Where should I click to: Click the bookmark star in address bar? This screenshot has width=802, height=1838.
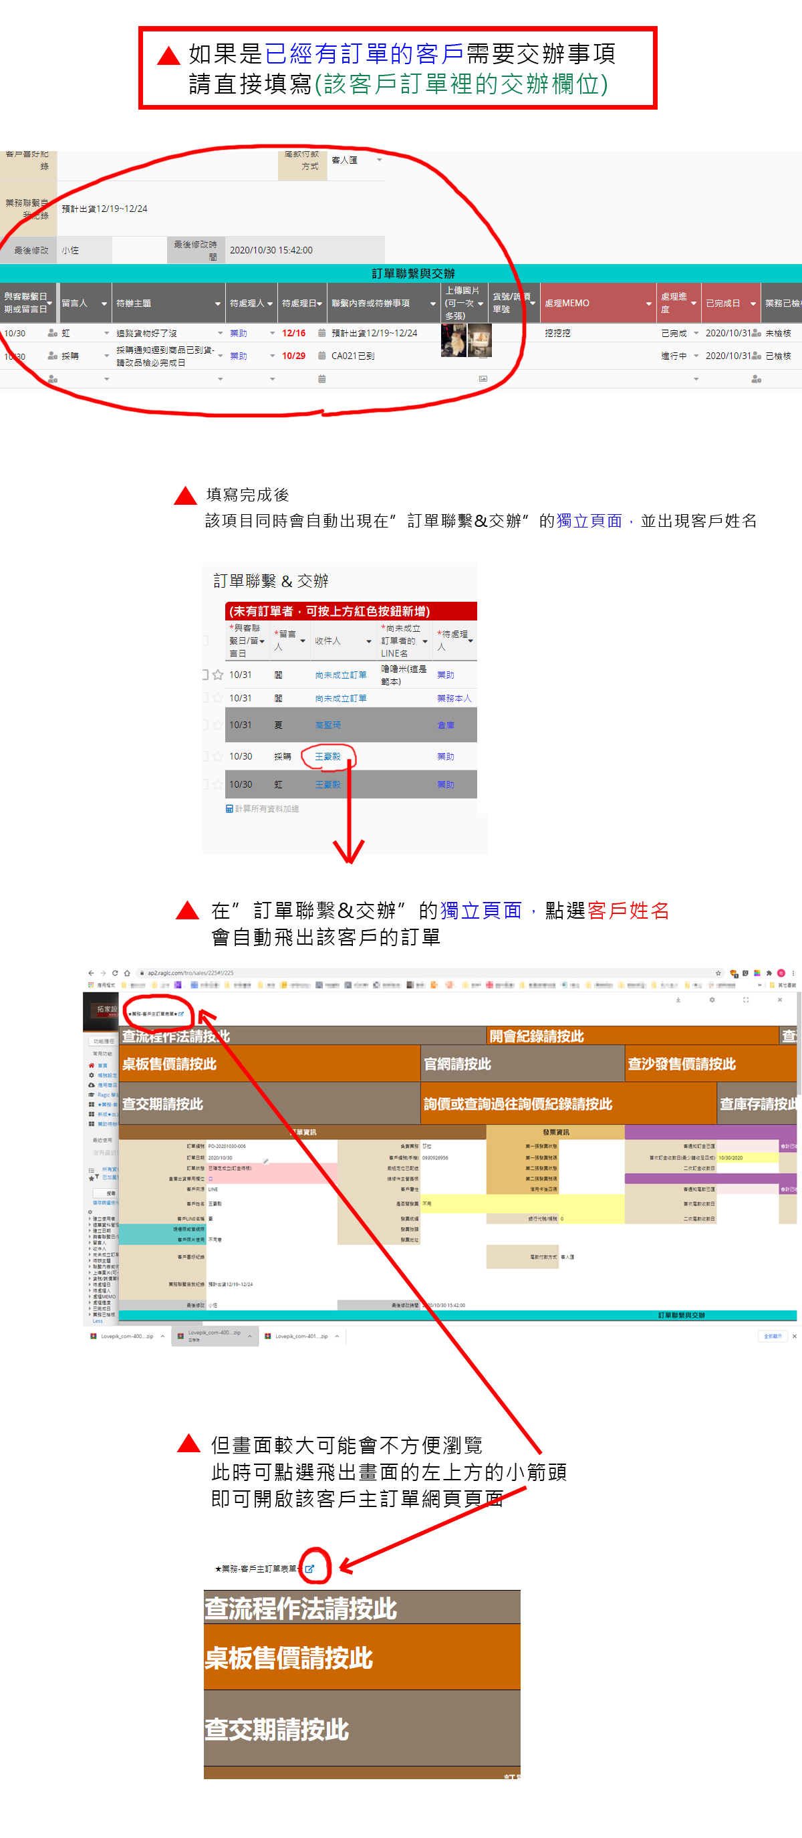(x=718, y=973)
